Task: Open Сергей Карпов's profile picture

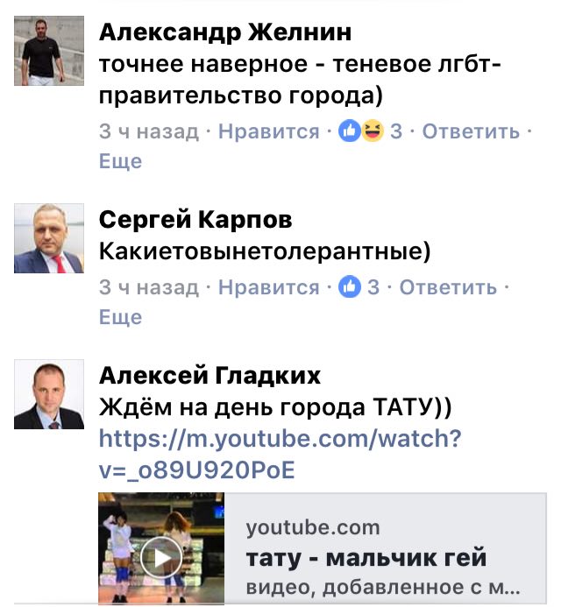Action: pyautogui.click(x=49, y=238)
